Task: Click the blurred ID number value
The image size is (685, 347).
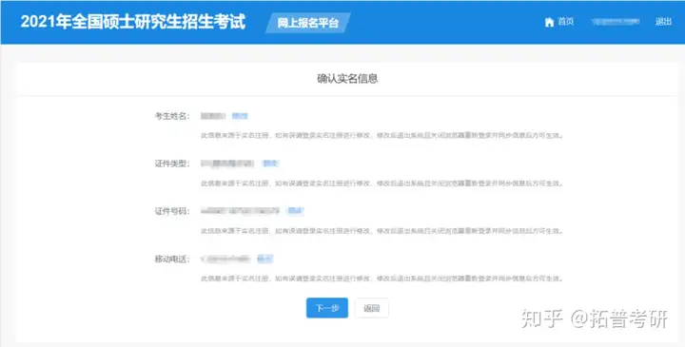Action: (x=240, y=211)
